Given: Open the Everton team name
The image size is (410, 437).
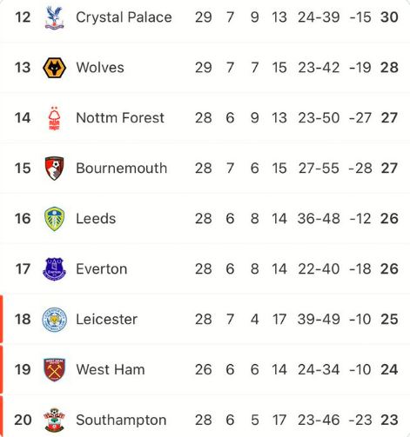Looking at the screenshot, I should pyautogui.click(x=102, y=269).
